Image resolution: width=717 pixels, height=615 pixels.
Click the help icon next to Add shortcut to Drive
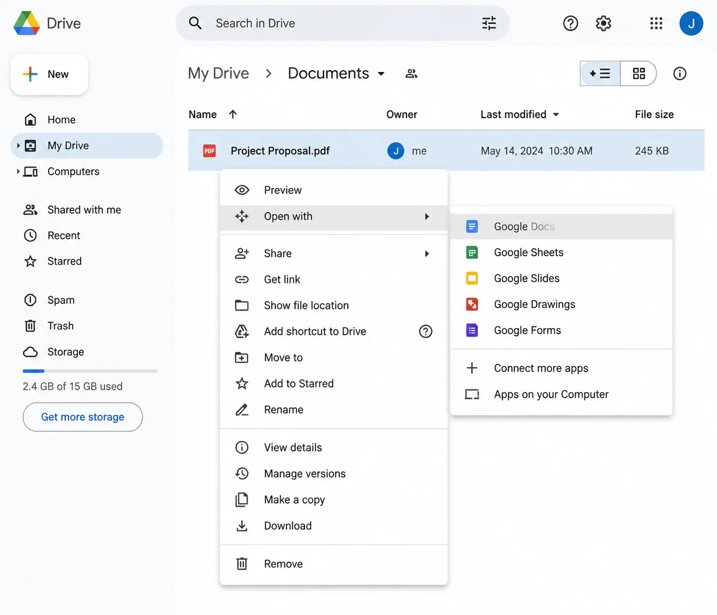(426, 331)
